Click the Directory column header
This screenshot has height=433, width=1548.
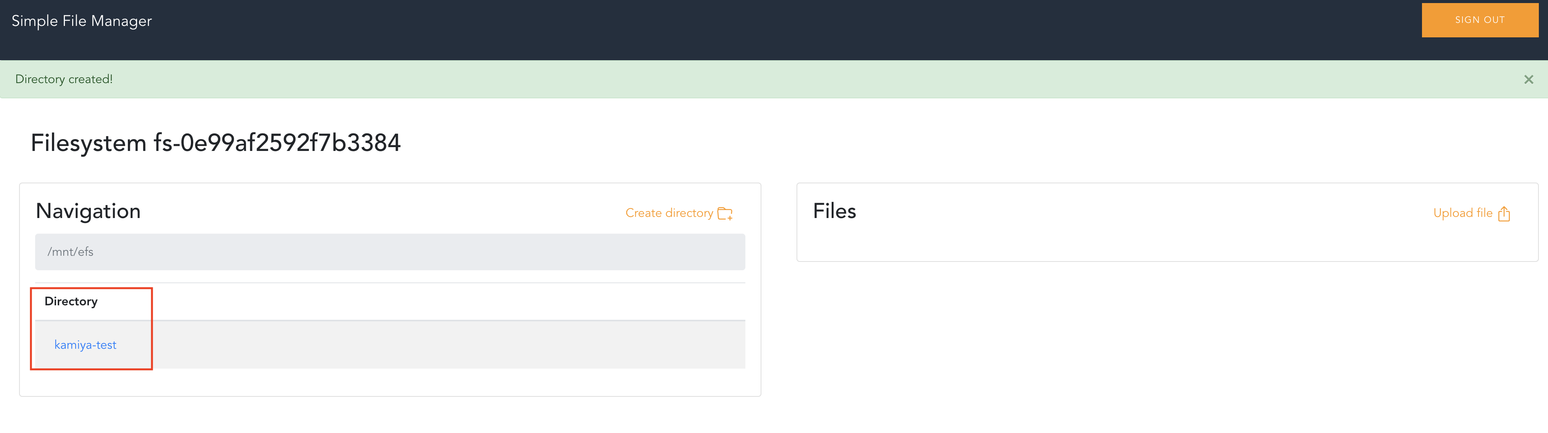coord(71,301)
